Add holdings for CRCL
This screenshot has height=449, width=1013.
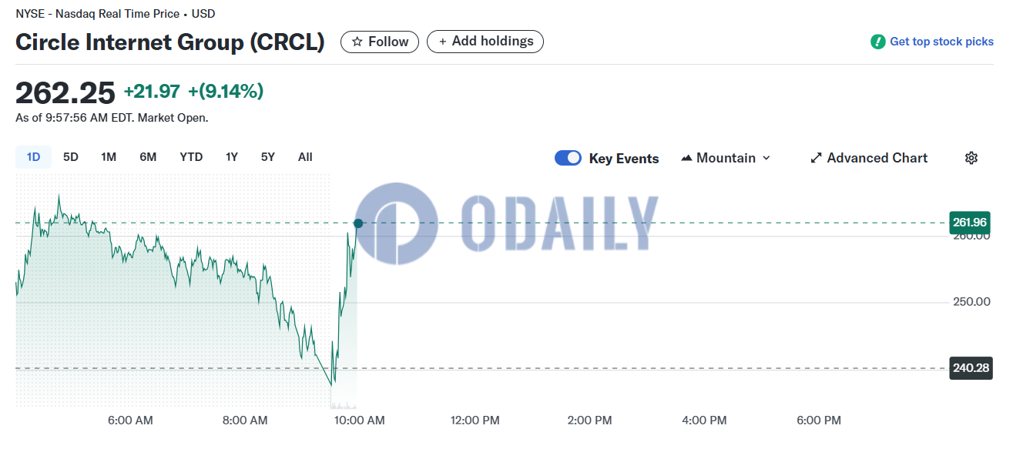485,42
